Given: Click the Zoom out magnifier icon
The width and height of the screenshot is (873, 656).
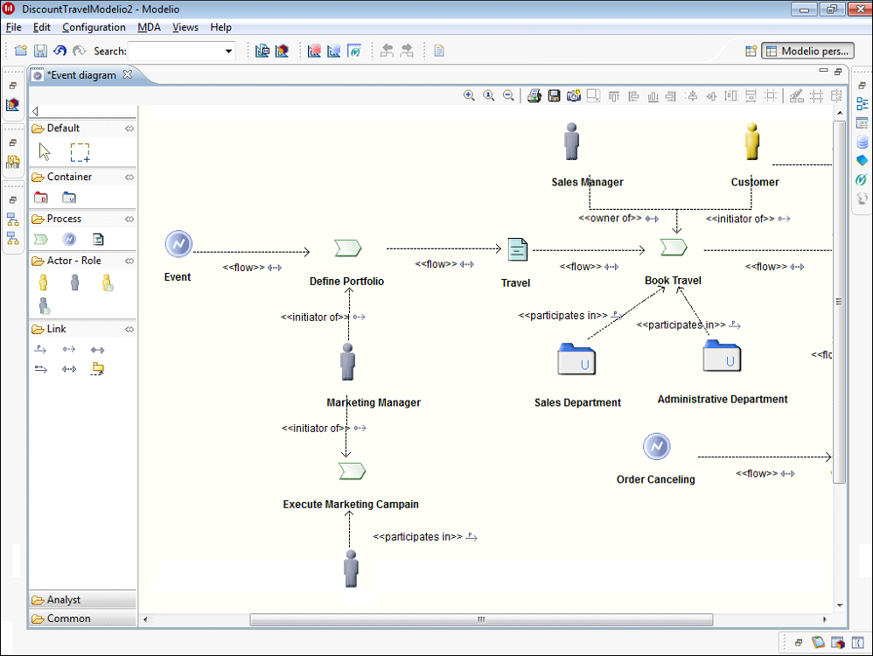Looking at the screenshot, I should point(508,96).
